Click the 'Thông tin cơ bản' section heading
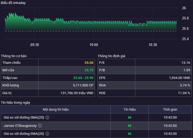The width and height of the screenshot is (193, 138). [14, 56]
